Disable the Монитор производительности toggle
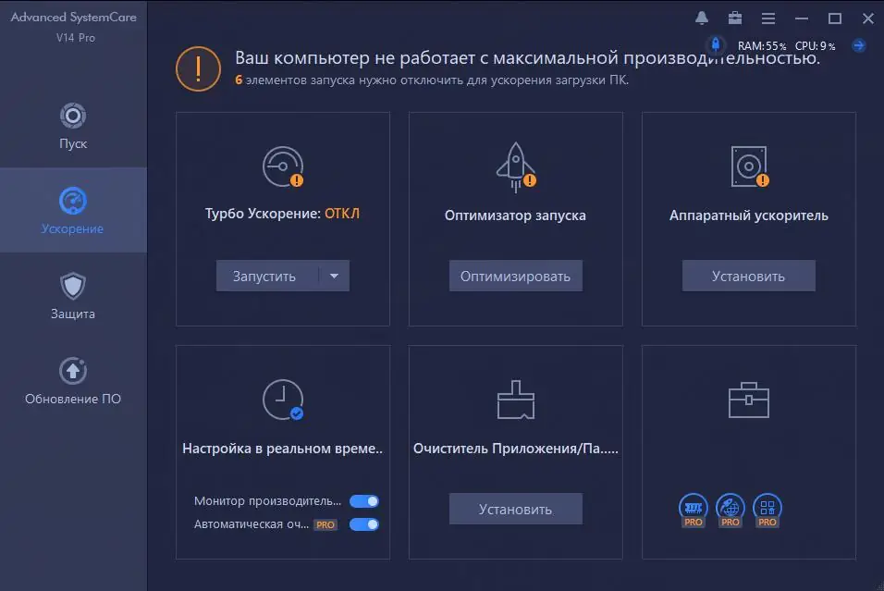Image resolution: width=884 pixels, height=591 pixels. [x=363, y=500]
